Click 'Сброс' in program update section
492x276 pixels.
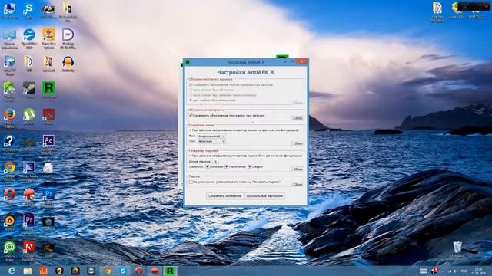[298, 118]
